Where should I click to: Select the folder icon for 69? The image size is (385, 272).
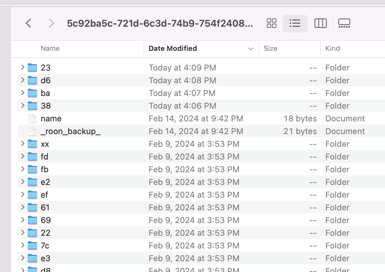click(x=32, y=220)
